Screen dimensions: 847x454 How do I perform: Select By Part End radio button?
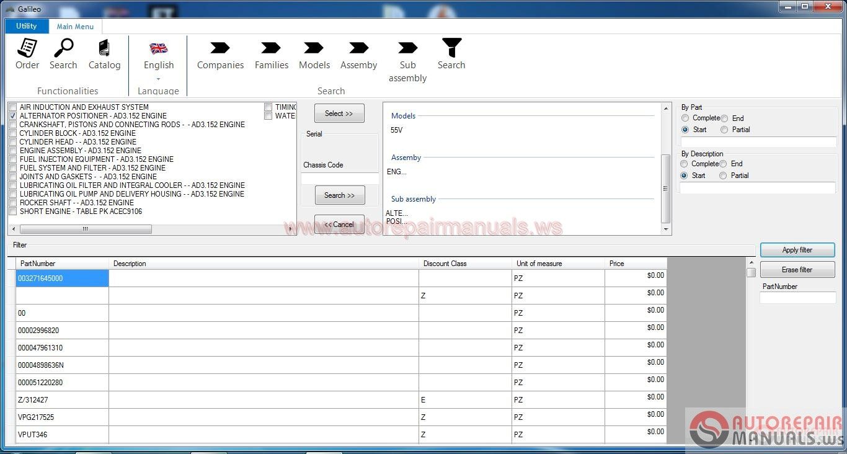[x=724, y=118]
